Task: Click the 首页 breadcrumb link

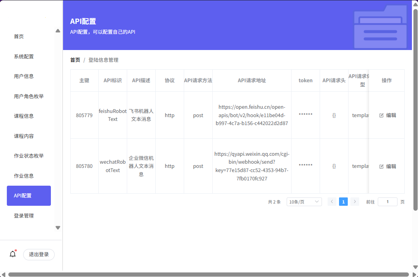Action: (75, 59)
